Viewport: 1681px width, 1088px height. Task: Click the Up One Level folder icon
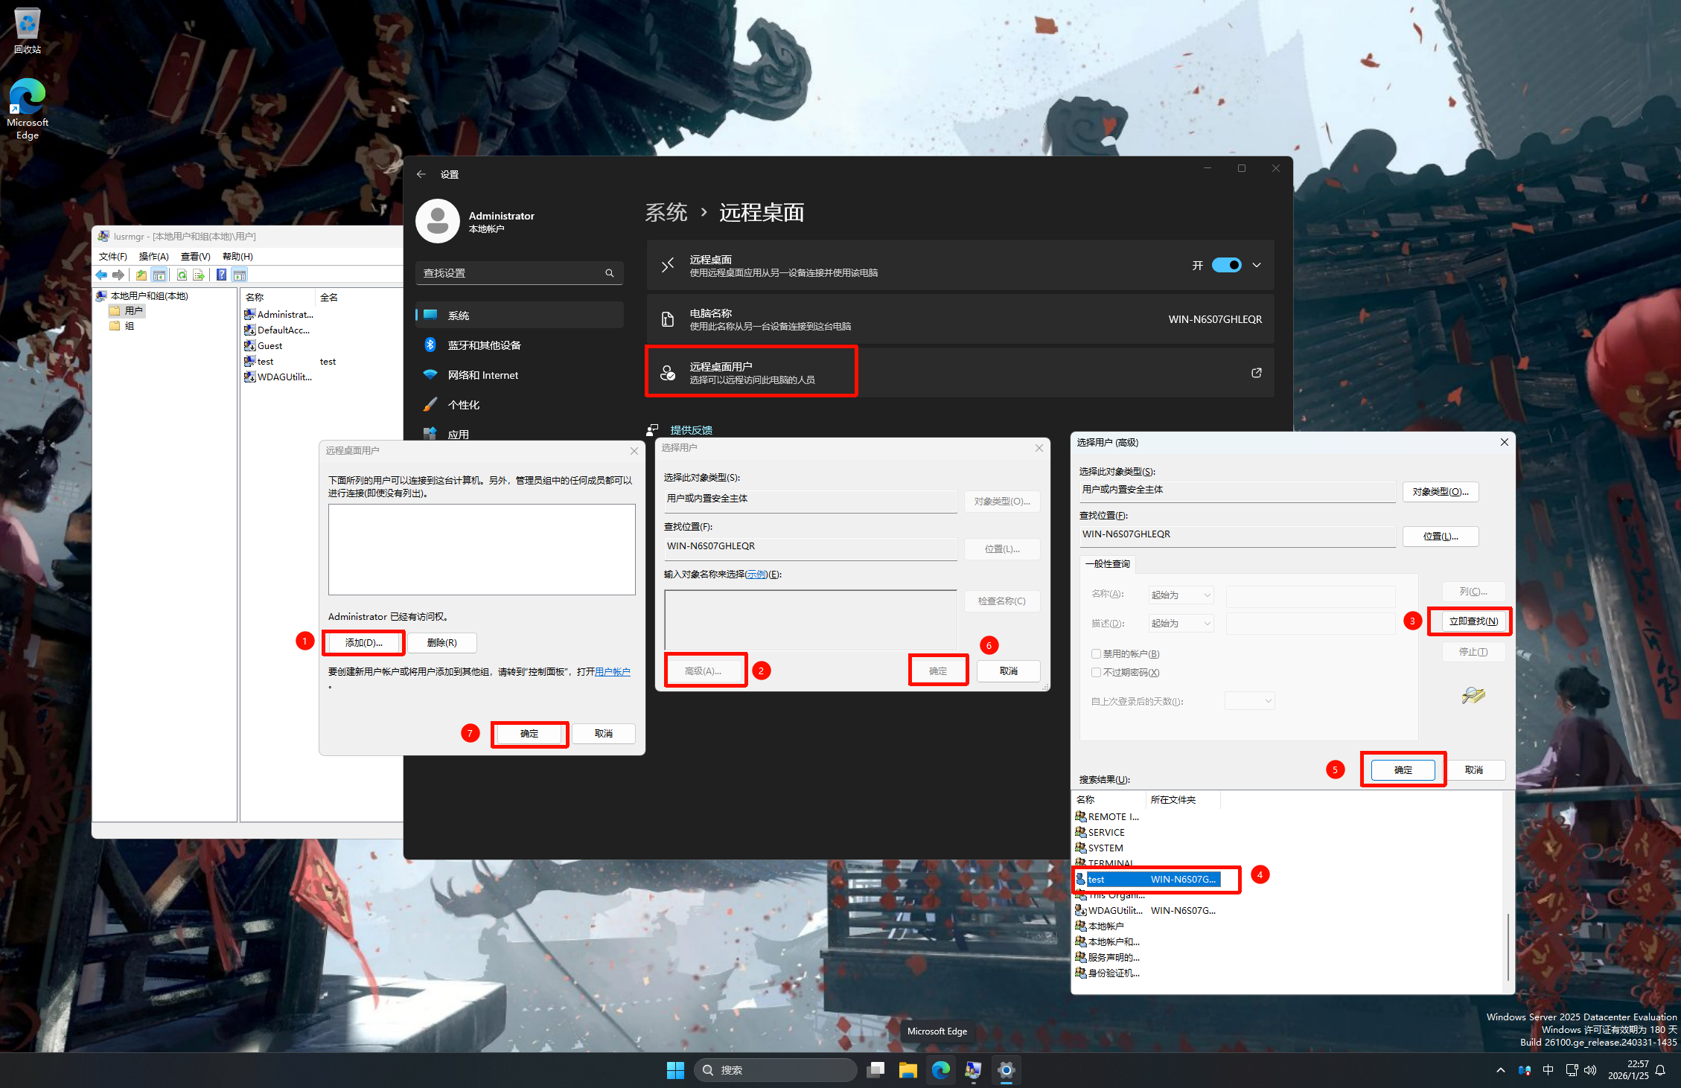(141, 275)
